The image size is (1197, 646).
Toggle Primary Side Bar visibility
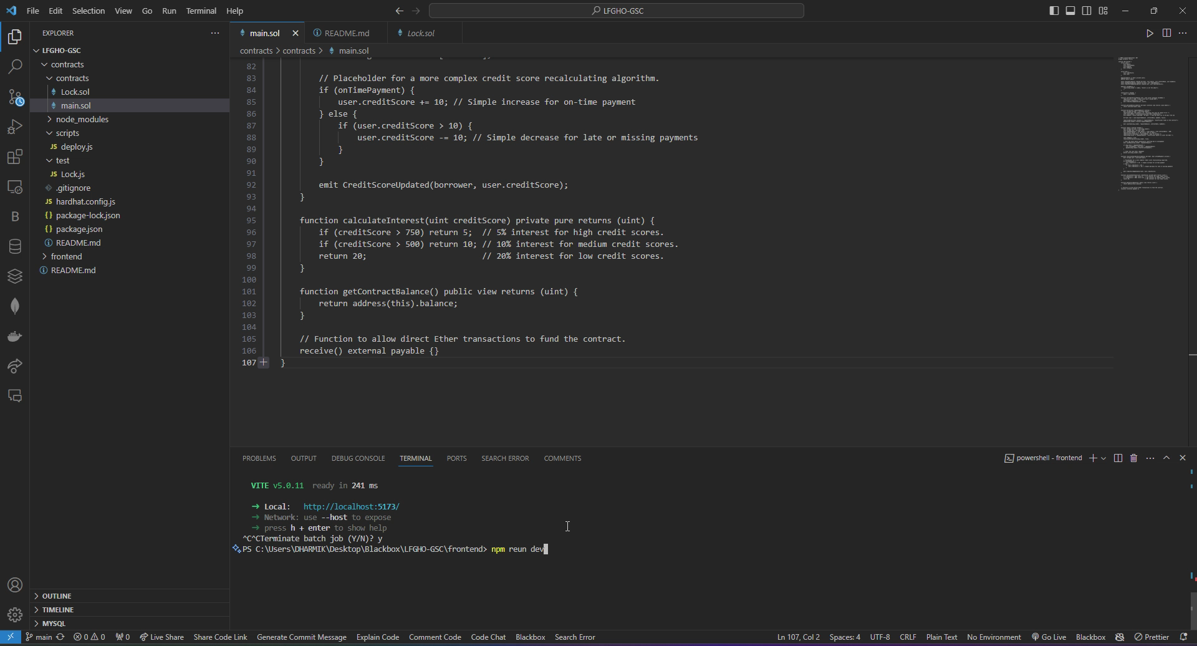(1054, 11)
